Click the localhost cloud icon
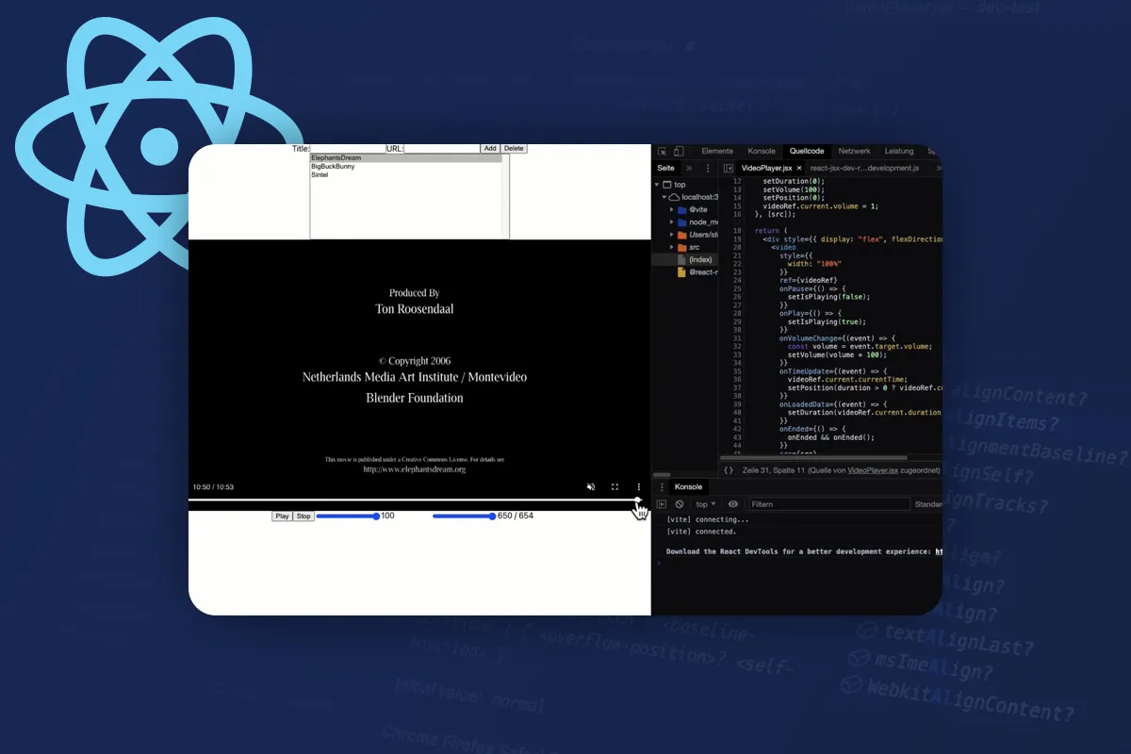The height and width of the screenshot is (754, 1131). point(674,197)
